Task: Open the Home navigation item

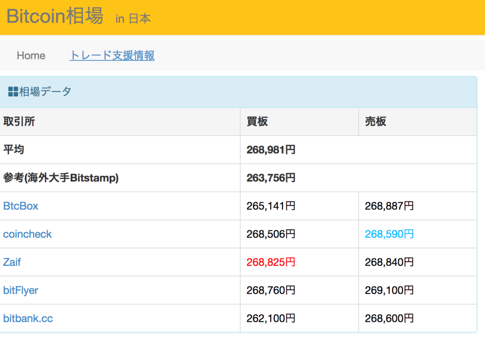Action: point(31,56)
